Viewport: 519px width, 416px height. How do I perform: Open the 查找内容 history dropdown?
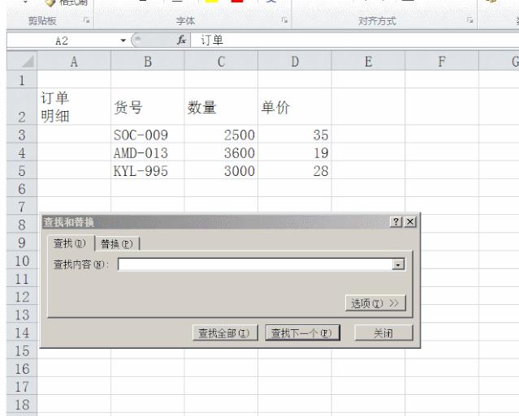tap(398, 264)
